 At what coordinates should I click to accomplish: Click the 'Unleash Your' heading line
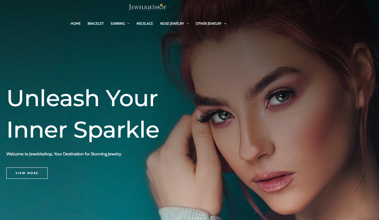pos(82,98)
